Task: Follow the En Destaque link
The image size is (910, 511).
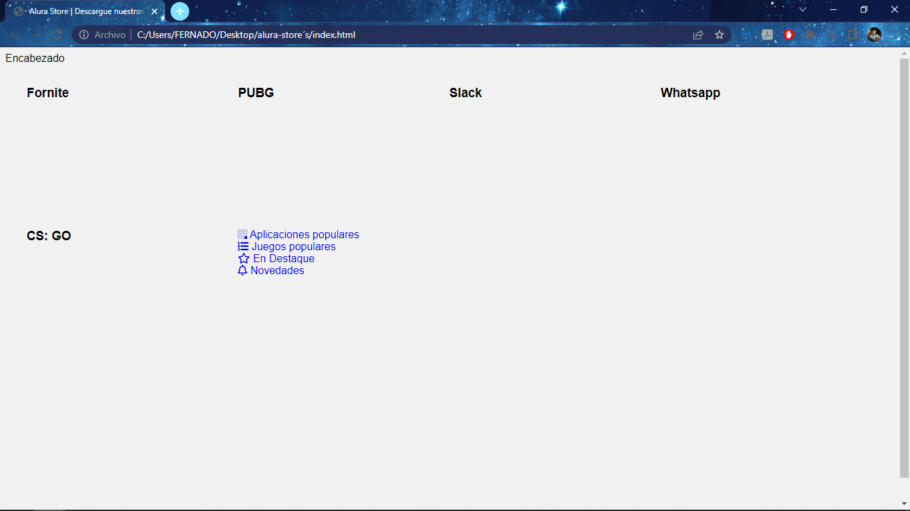Action: pyautogui.click(x=283, y=258)
